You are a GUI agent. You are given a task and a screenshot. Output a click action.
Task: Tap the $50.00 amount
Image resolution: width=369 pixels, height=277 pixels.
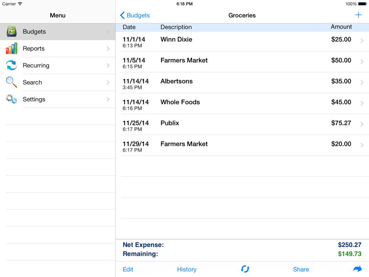(x=341, y=60)
